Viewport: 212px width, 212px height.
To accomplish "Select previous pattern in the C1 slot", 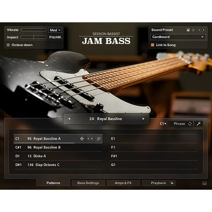I will tap(88, 139).
